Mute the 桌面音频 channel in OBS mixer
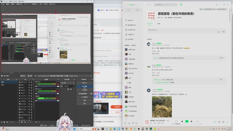This screenshot has width=233, height=131. [36, 101]
